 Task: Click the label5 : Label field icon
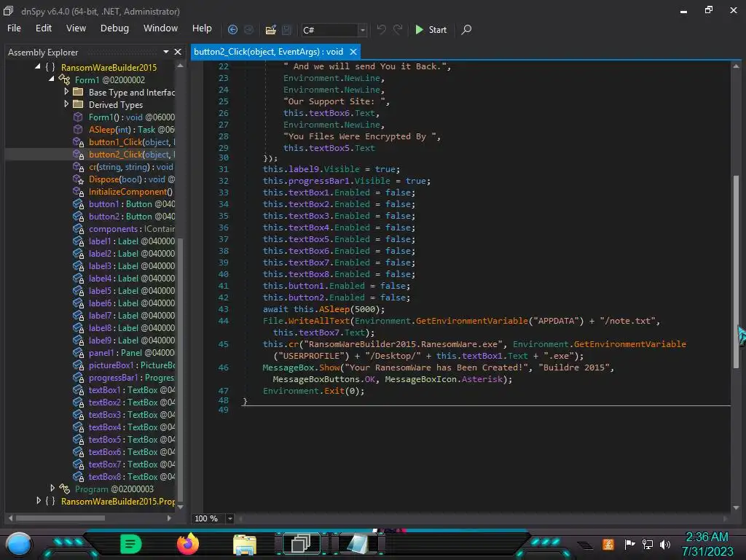click(x=79, y=290)
